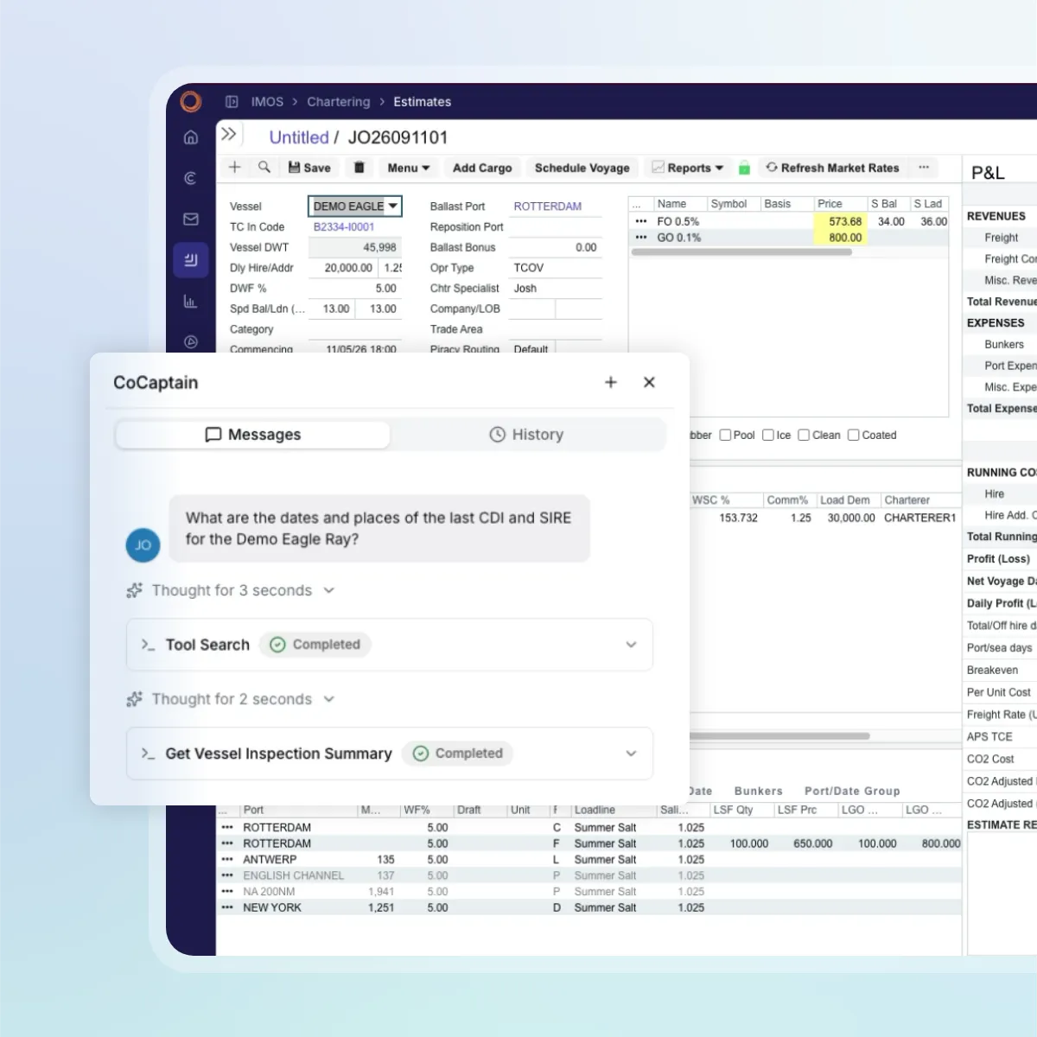Select the highlighted chartering sidebar icon
The height and width of the screenshot is (1037, 1037).
[x=191, y=260]
